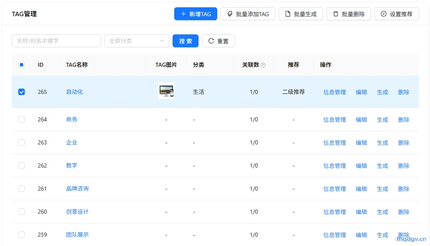Click 删除 for 企业 row

point(404,143)
